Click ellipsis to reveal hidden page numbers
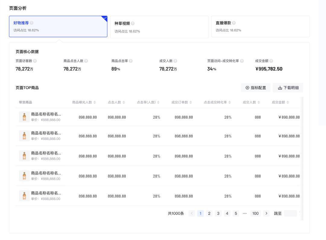 click(x=245, y=213)
